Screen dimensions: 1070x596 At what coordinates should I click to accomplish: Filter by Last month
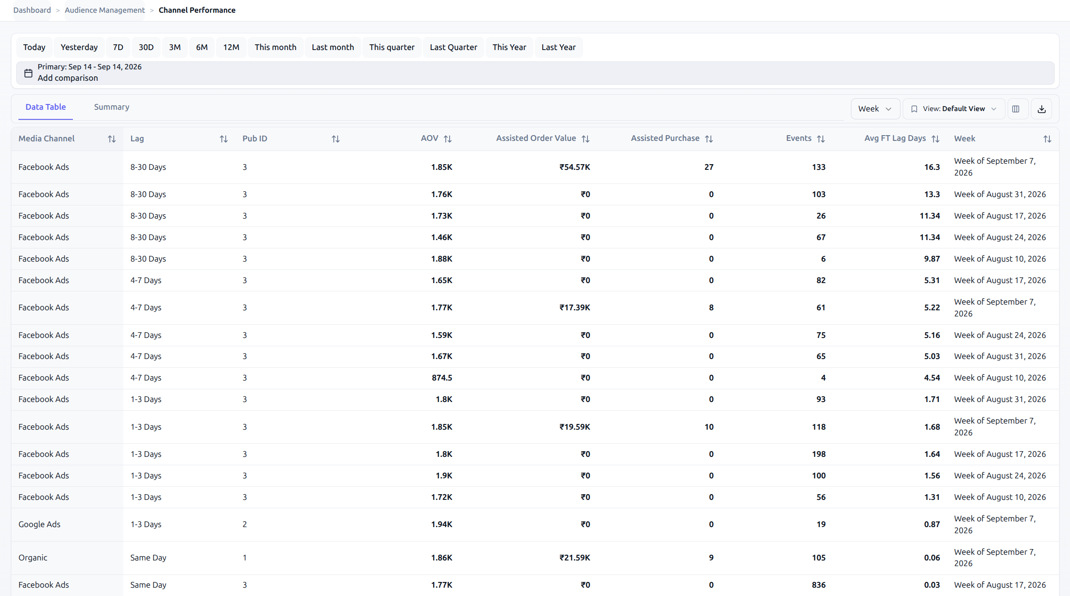[333, 47]
